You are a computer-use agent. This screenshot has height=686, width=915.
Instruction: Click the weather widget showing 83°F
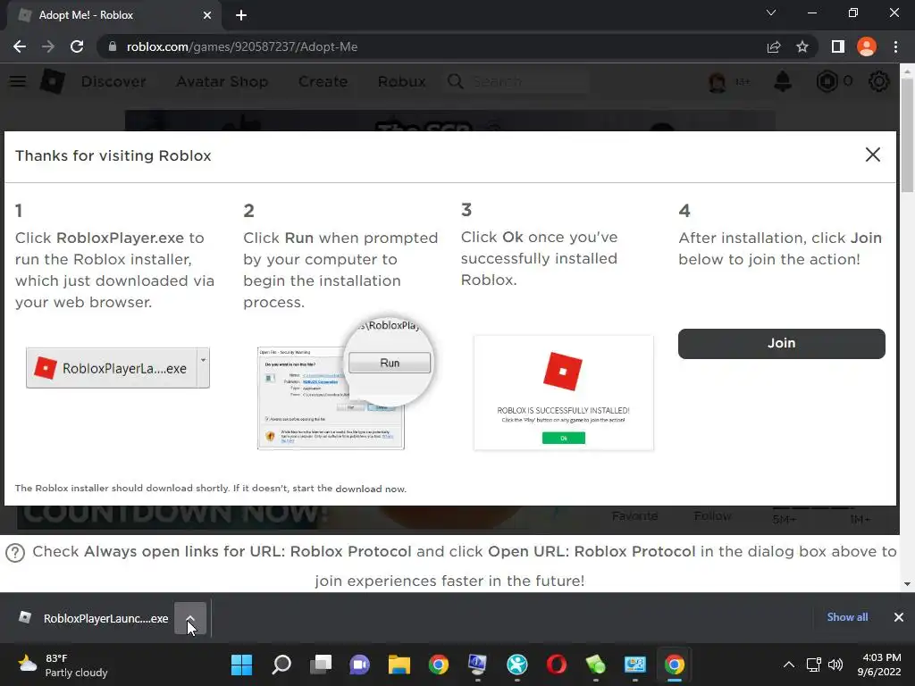point(63,665)
